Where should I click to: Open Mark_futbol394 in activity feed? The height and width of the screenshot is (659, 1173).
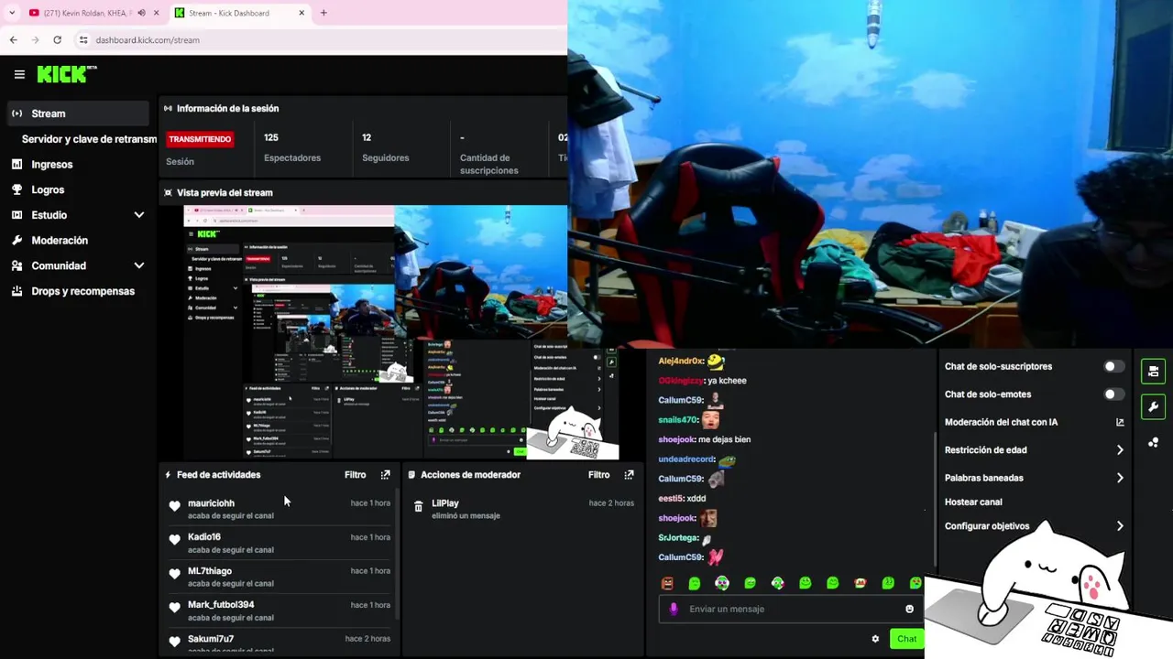click(x=221, y=605)
